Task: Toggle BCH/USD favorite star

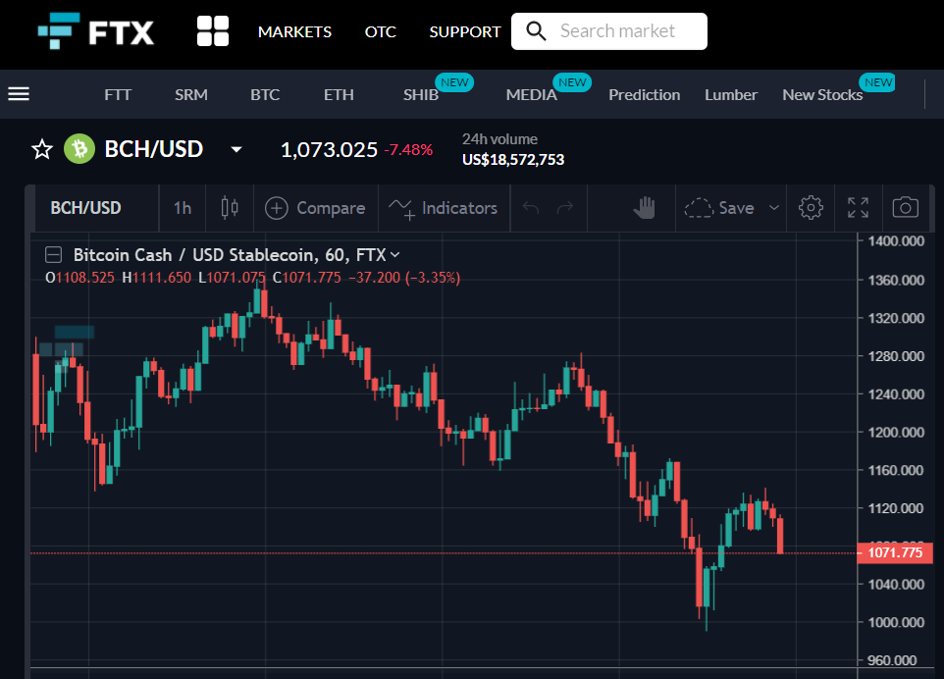Action: click(x=42, y=149)
